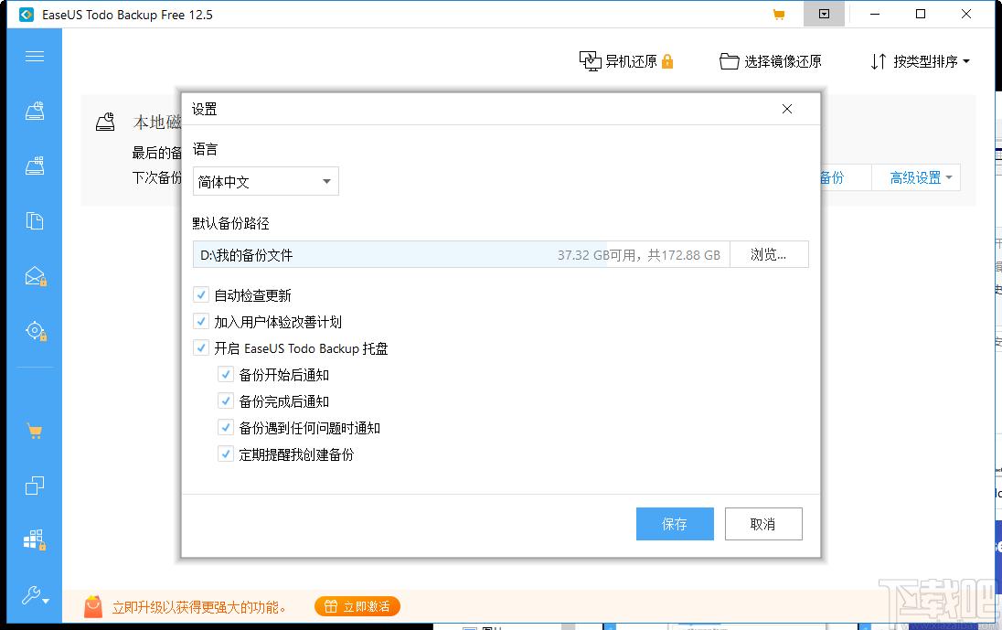This screenshot has width=1002, height=630.
Task: Toggle 备份完成后通知 checkbox
Action: tap(226, 400)
